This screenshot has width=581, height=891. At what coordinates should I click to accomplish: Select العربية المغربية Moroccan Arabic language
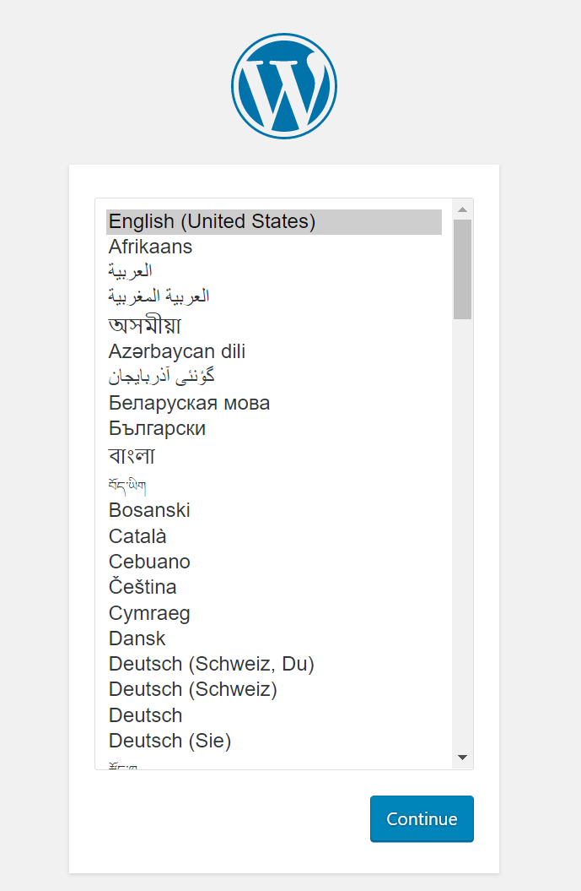(274, 296)
